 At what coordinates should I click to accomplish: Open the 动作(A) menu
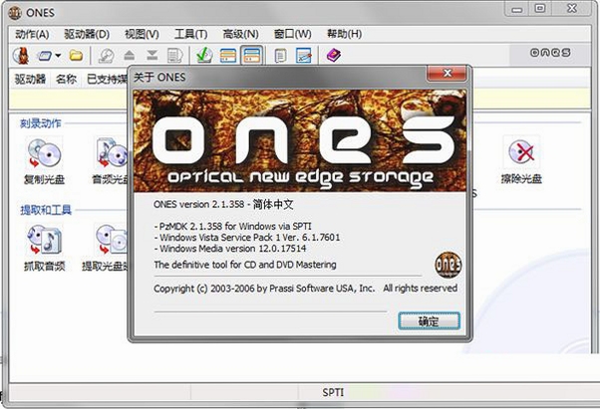click(32, 34)
